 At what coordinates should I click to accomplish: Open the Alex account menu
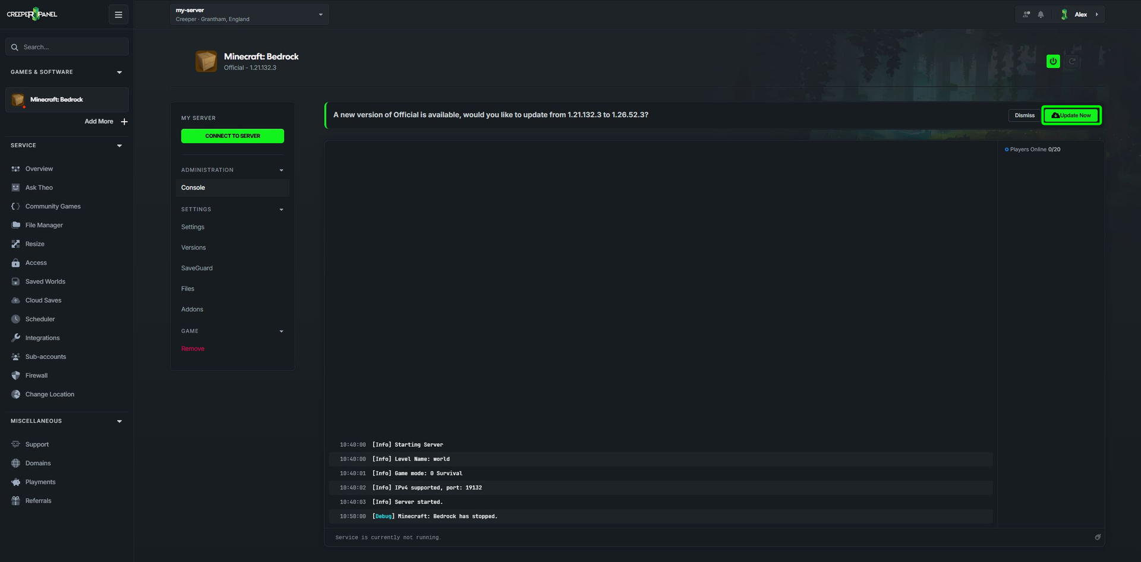click(1080, 15)
